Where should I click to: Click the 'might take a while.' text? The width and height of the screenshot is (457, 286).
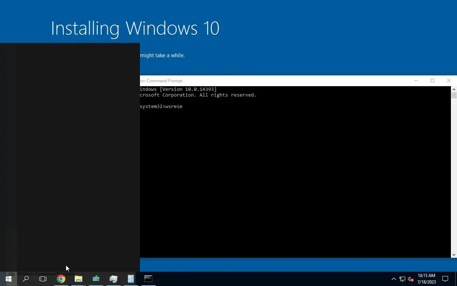coord(162,55)
